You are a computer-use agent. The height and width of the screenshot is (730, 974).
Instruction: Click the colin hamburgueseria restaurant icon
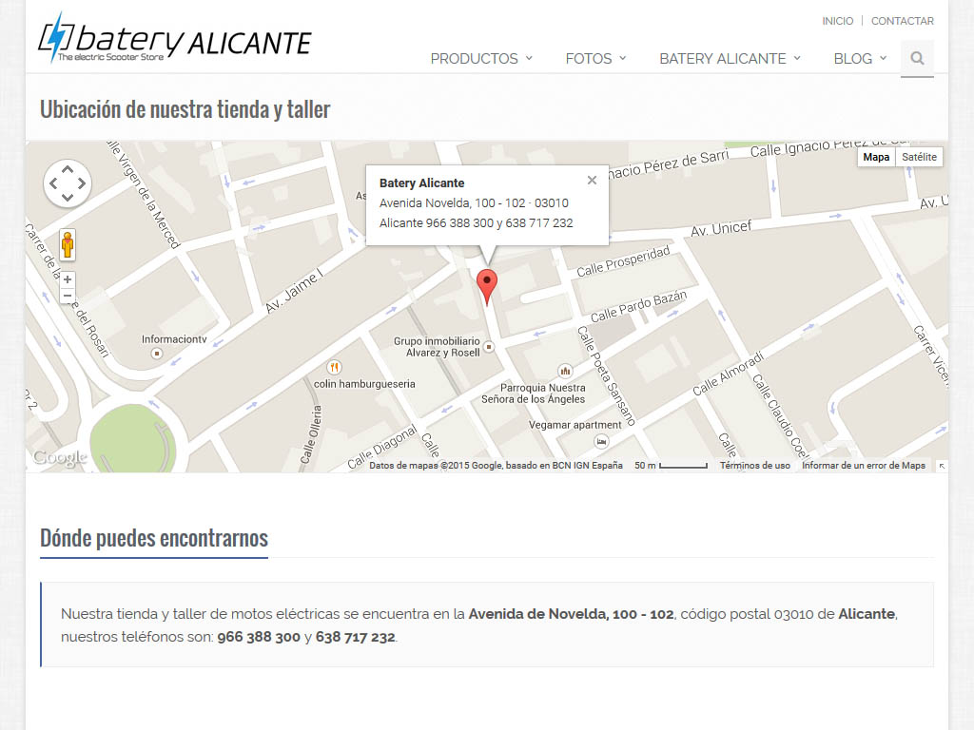click(334, 368)
